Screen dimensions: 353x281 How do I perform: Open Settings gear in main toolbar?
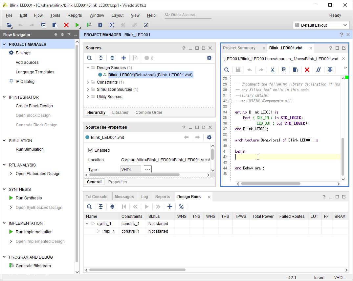click(100, 25)
